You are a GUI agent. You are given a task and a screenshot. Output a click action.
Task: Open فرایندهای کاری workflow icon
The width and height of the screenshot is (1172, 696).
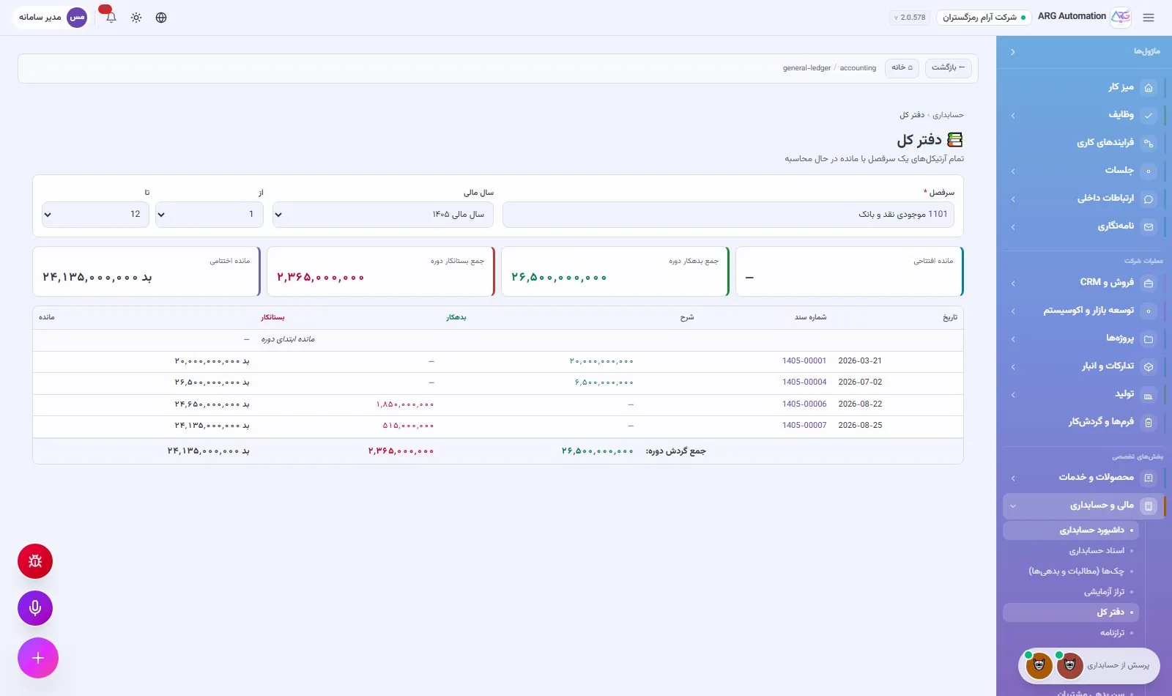[1148, 144]
